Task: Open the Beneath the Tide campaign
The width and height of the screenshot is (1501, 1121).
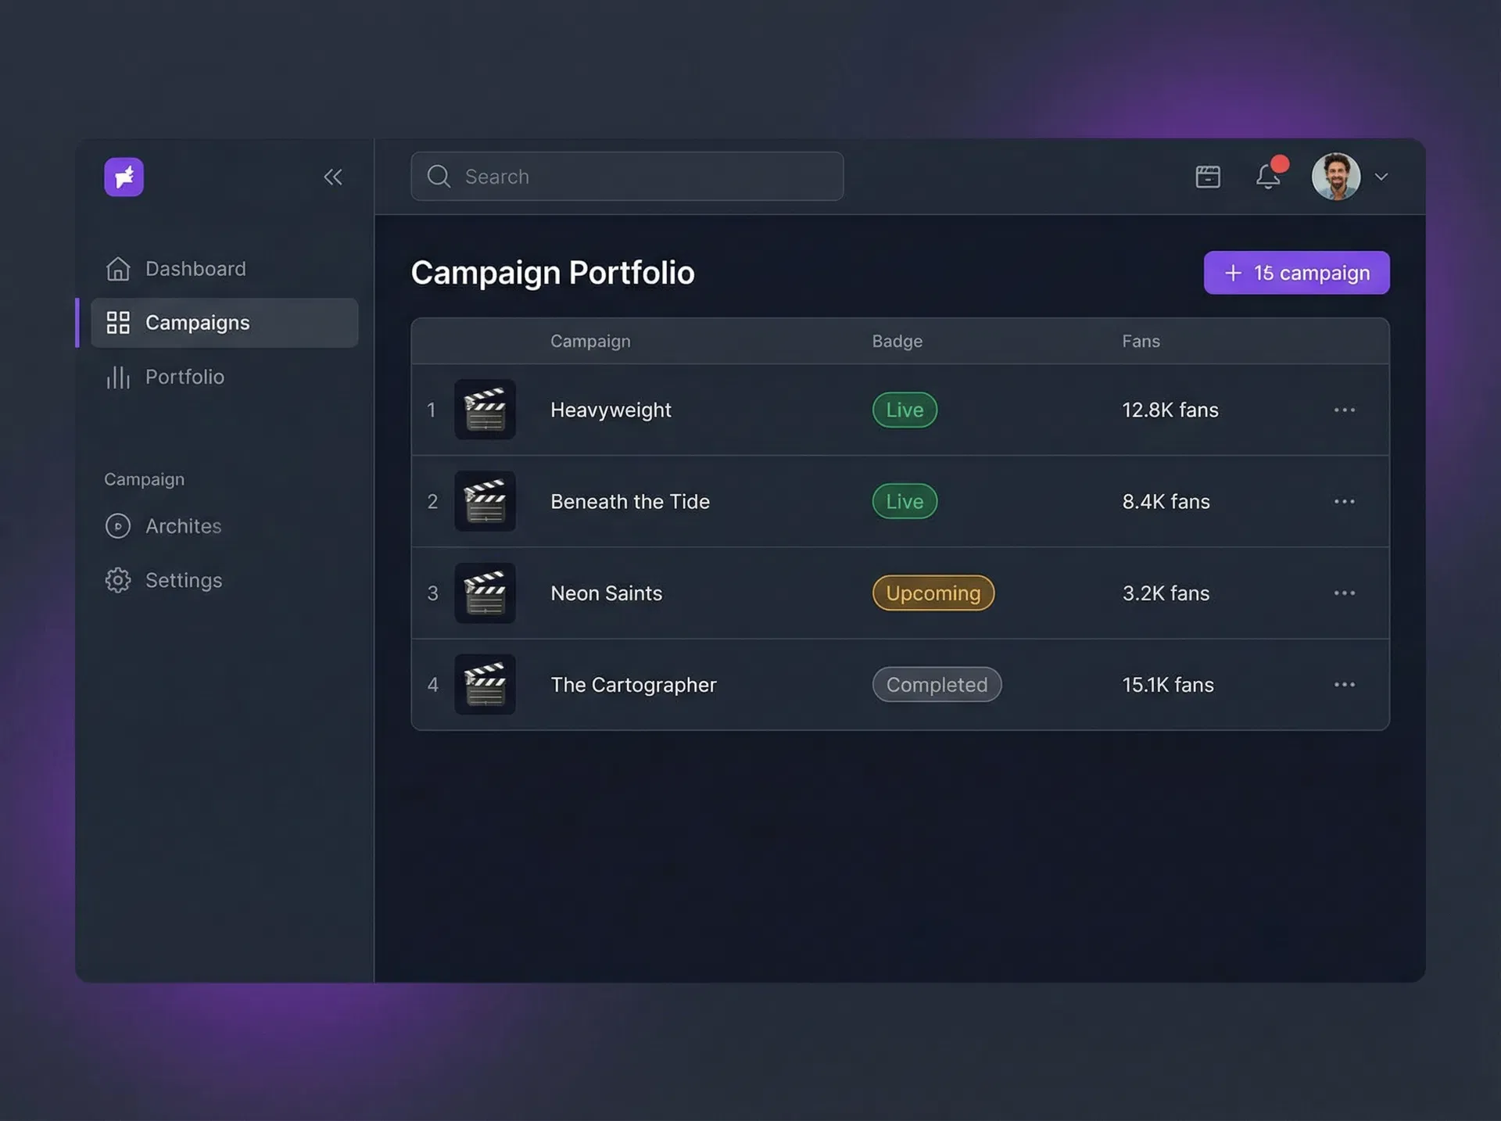Action: coord(630,501)
